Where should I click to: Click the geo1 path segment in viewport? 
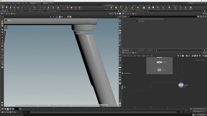click(13, 14)
